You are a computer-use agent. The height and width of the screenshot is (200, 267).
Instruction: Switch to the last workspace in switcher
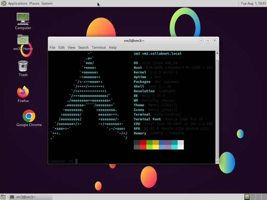pyautogui.click(x=264, y=197)
